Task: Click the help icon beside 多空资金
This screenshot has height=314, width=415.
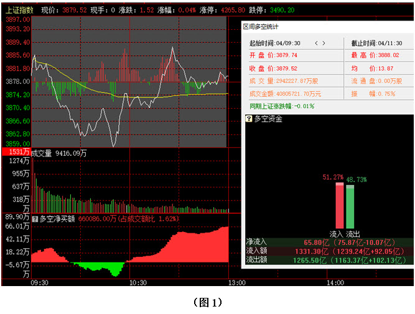Action: (249, 119)
